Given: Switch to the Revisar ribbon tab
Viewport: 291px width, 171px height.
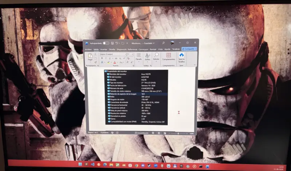Looking at the screenshot, I should 153,49.
